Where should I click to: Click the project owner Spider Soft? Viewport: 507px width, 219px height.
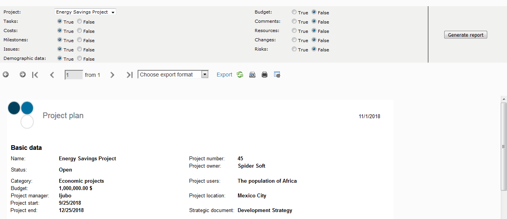(252, 166)
